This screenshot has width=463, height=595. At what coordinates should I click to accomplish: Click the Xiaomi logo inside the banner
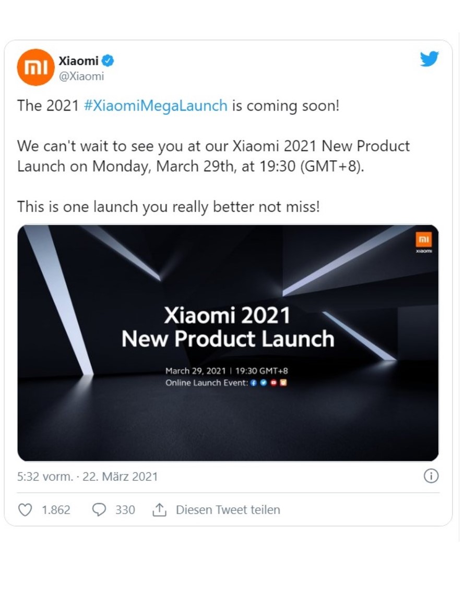422,240
